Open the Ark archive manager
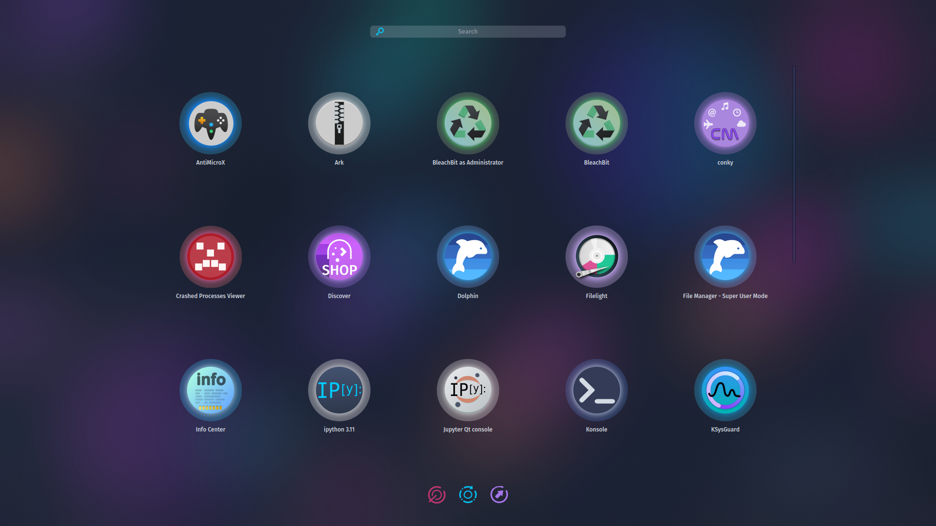 [x=339, y=123]
